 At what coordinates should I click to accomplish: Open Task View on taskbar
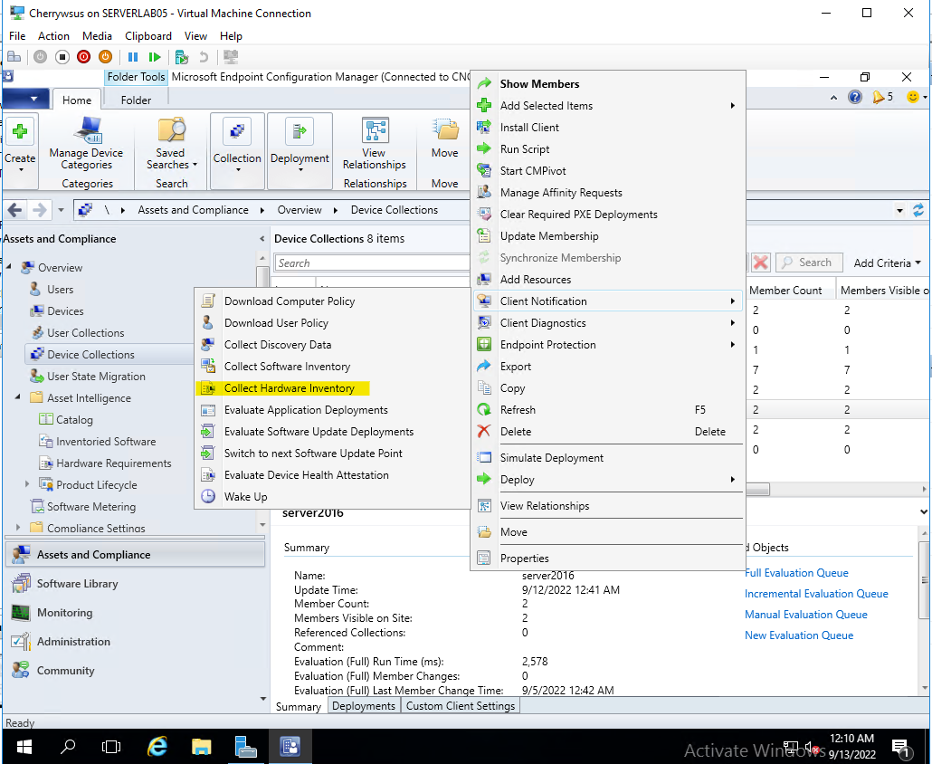click(111, 746)
